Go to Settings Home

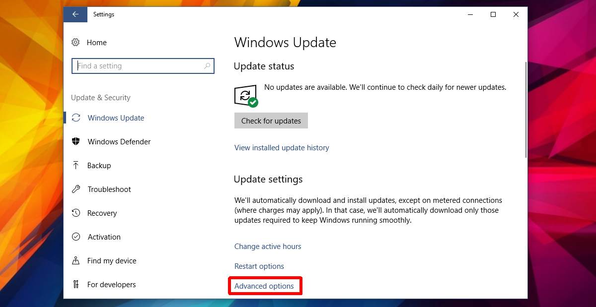point(97,43)
